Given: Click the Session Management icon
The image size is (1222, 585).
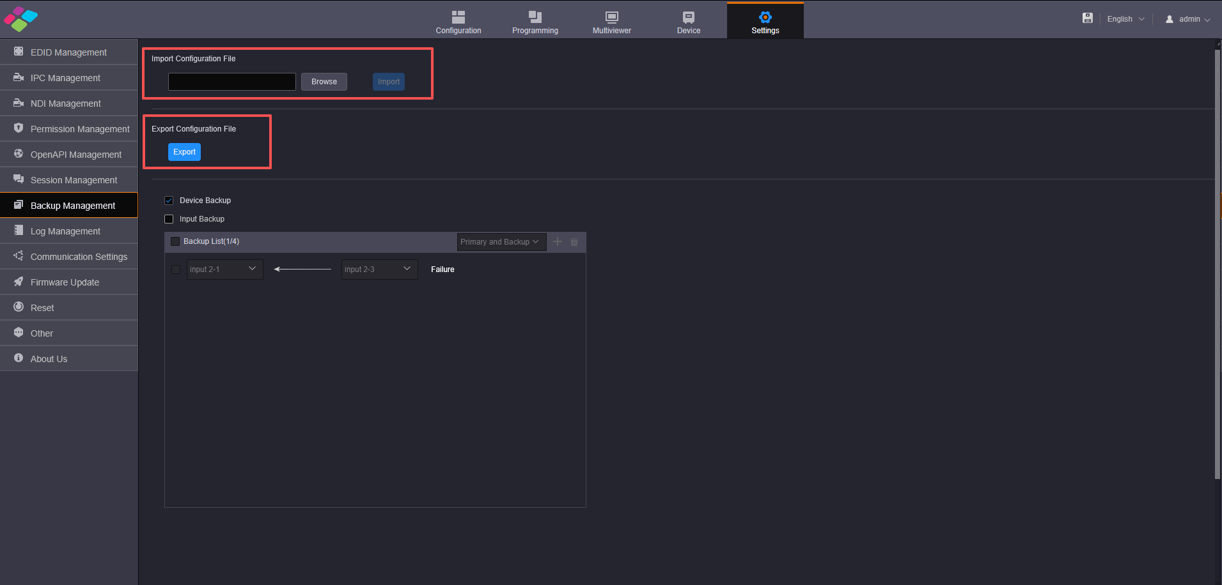Looking at the screenshot, I should click(19, 179).
